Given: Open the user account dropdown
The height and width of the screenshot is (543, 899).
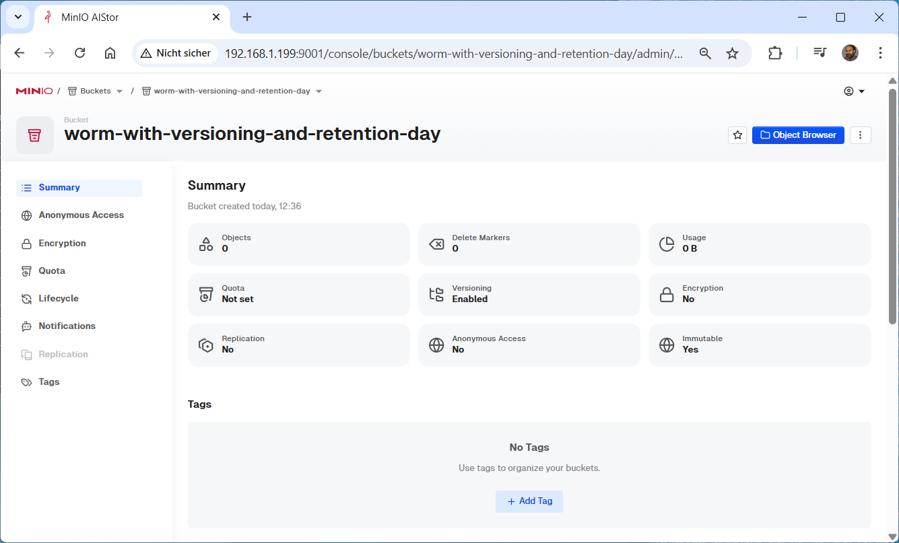Looking at the screenshot, I should [854, 92].
